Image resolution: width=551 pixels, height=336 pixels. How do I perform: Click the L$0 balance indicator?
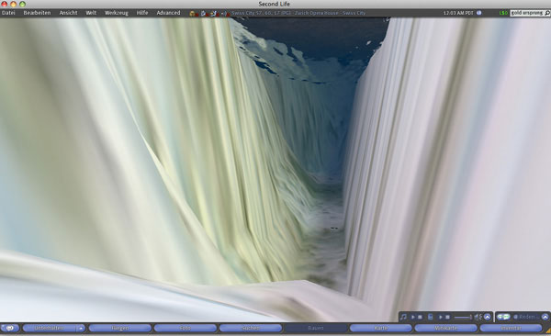click(x=503, y=13)
